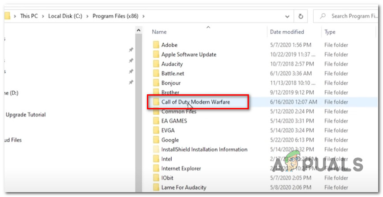Expand the chevron after Local Disk (C:)
This screenshot has height=197, width=383.
87,16
